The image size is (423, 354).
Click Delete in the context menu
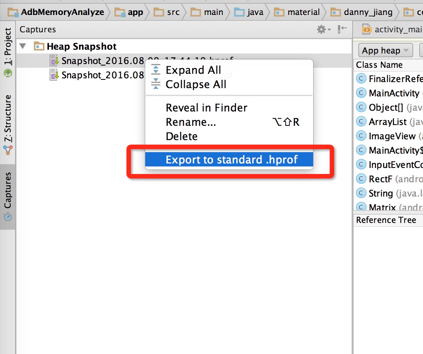[x=181, y=136]
